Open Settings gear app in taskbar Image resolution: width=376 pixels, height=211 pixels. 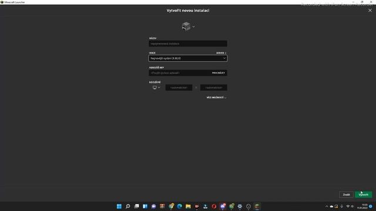(x=240, y=206)
